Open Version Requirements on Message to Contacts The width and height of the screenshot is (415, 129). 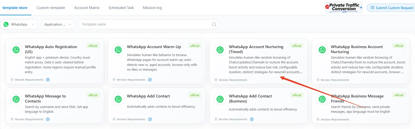tap(29, 119)
